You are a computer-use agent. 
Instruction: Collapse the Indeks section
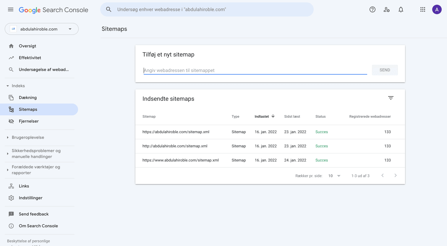click(8, 86)
